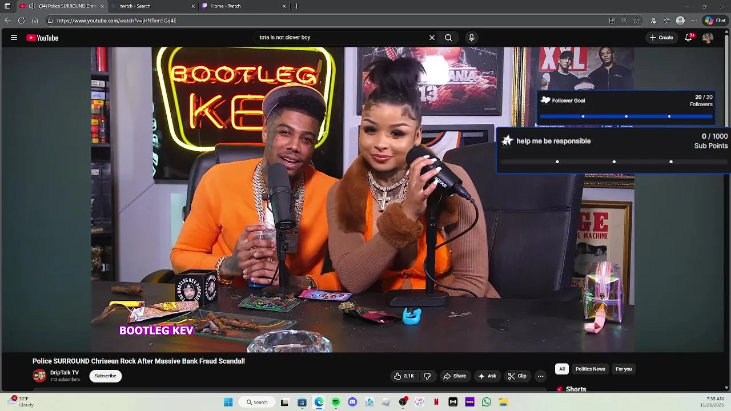The width and height of the screenshot is (731, 411).
Task: Select the All filter chip
Action: (562, 369)
